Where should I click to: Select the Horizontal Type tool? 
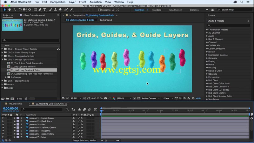tap(45, 10)
